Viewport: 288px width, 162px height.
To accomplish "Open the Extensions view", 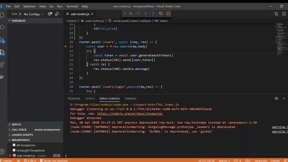I will coord(2,64).
